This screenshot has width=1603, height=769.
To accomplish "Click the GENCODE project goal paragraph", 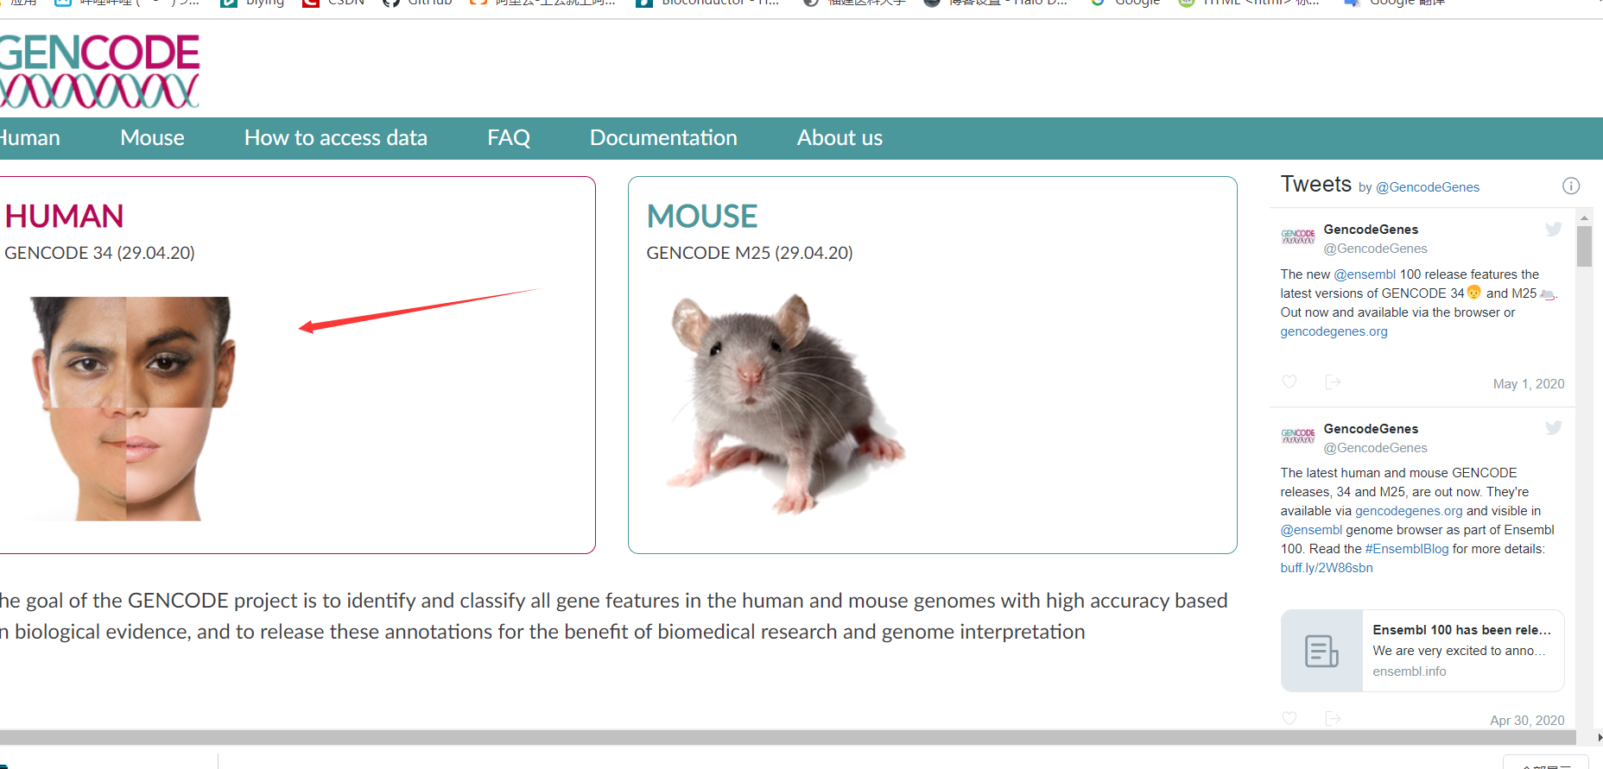I will point(613,616).
